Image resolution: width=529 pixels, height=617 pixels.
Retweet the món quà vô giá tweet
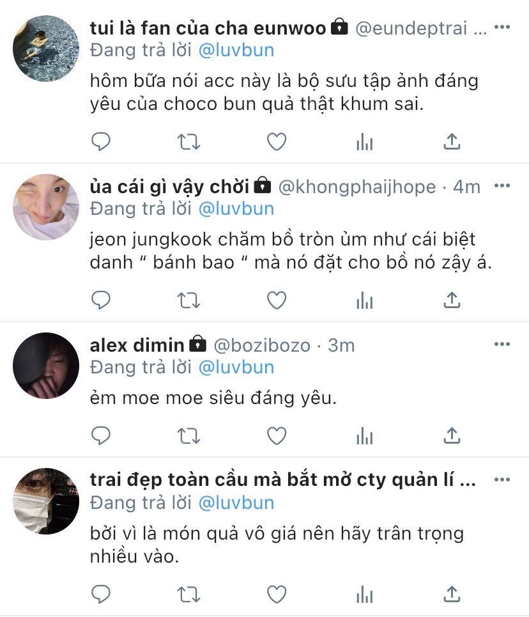pos(188,594)
